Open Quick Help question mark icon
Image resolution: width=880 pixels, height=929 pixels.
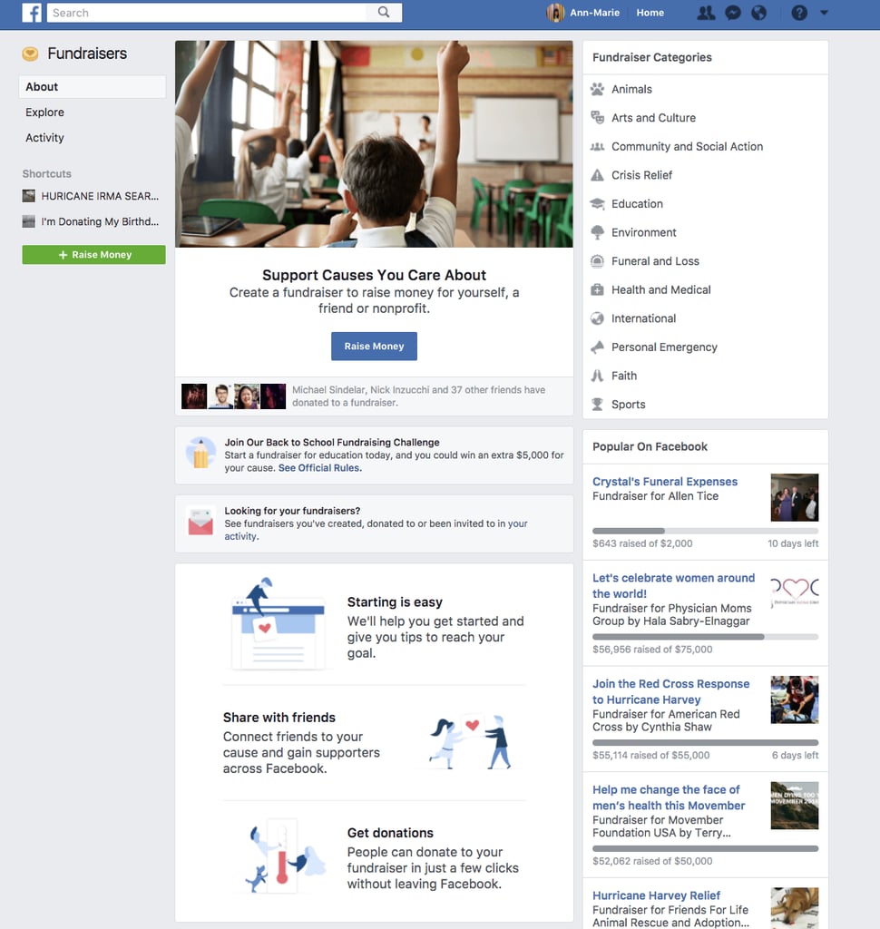point(799,13)
